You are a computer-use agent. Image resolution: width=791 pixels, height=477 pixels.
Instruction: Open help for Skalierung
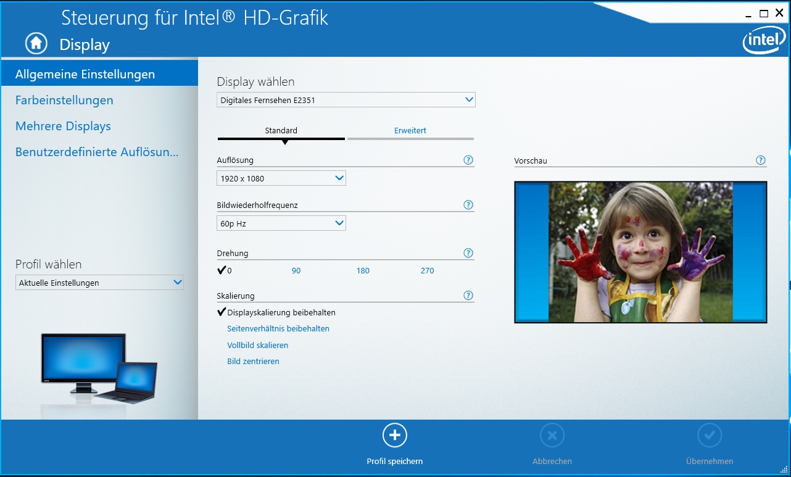pyautogui.click(x=468, y=296)
